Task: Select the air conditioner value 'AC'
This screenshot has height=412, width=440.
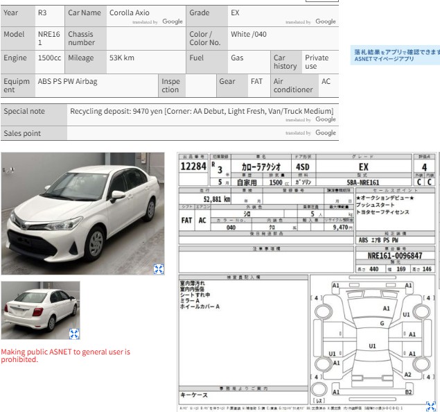Action: [x=326, y=81]
